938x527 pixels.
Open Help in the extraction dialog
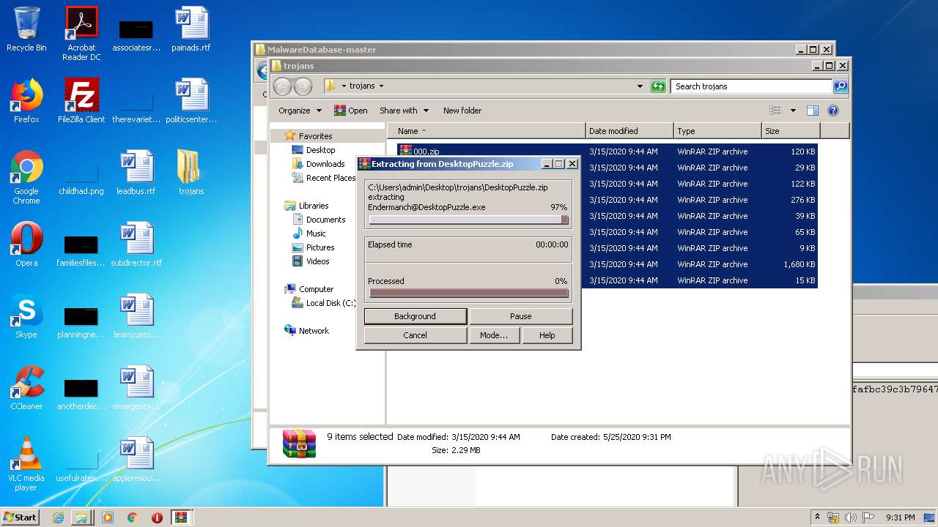point(547,335)
